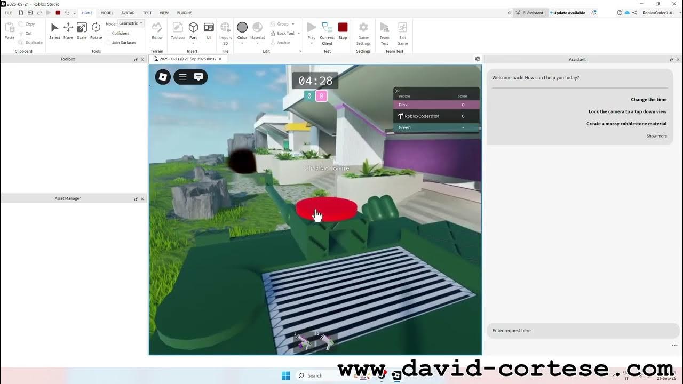The height and width of the screenshot is (384, 683).
Task: Open the Roblox logo menu in game view
Action: coord(163,77)
